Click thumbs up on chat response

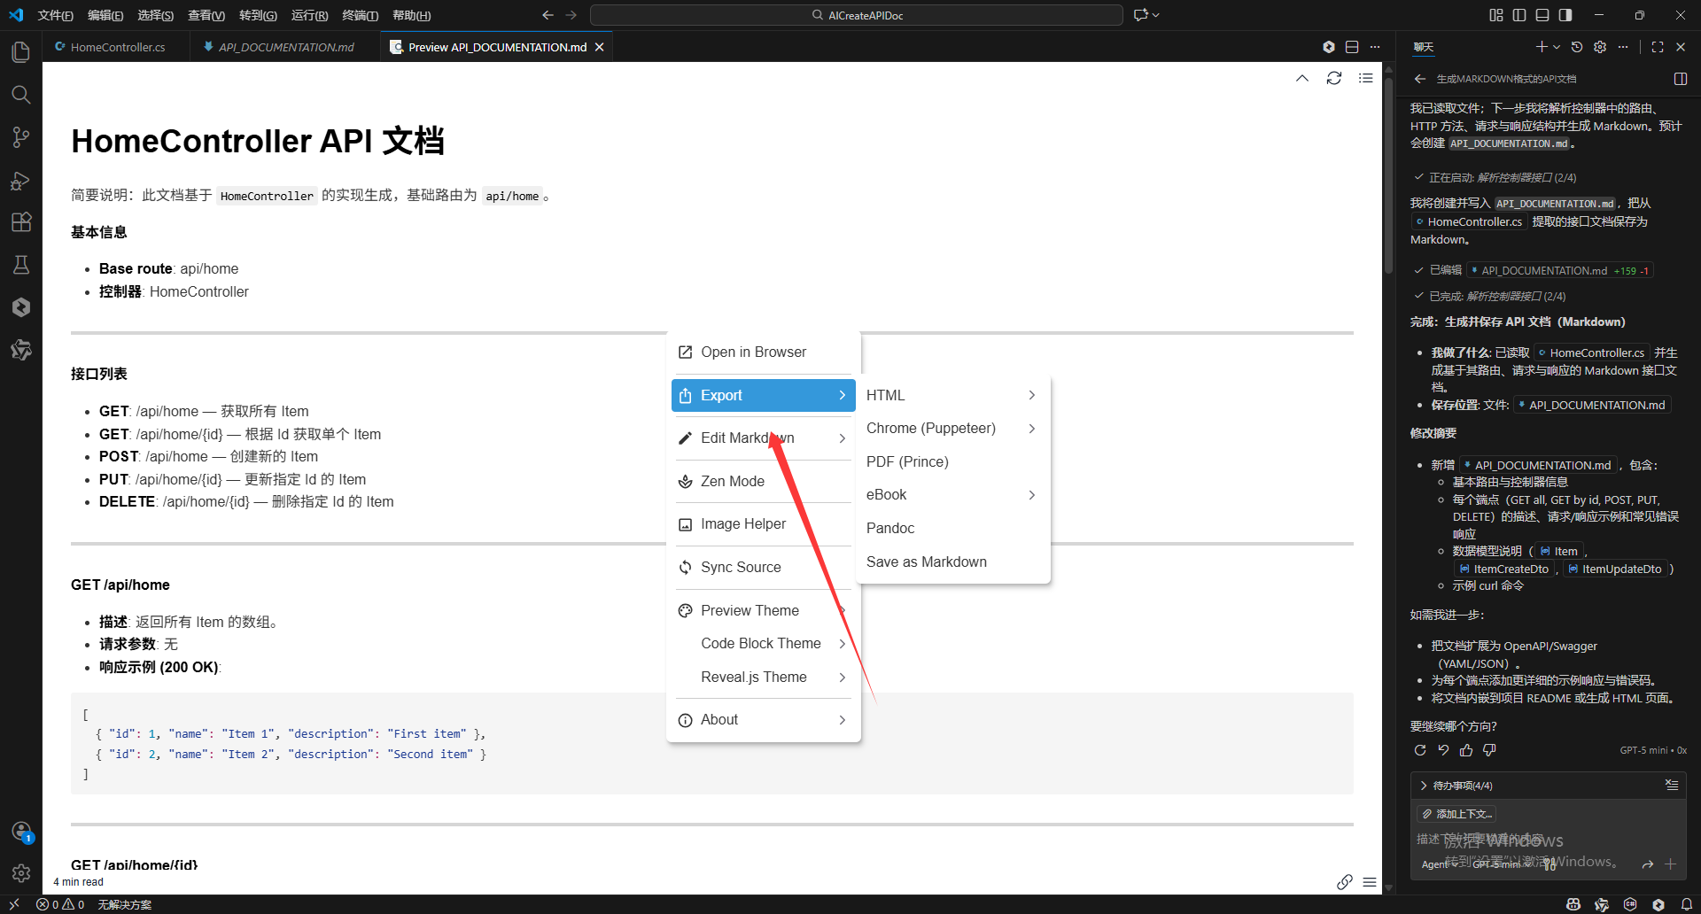[x=1466, y=750]
